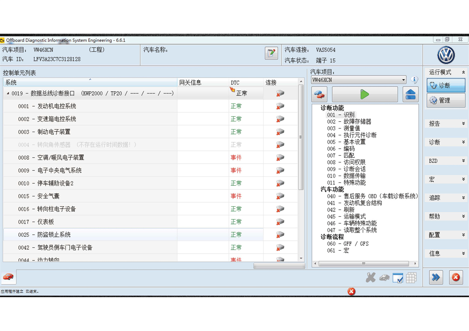Select 005 - 基本设置 function
This screenshot has width=469, height=331.
pyautogui.click(x=346, y=142)
